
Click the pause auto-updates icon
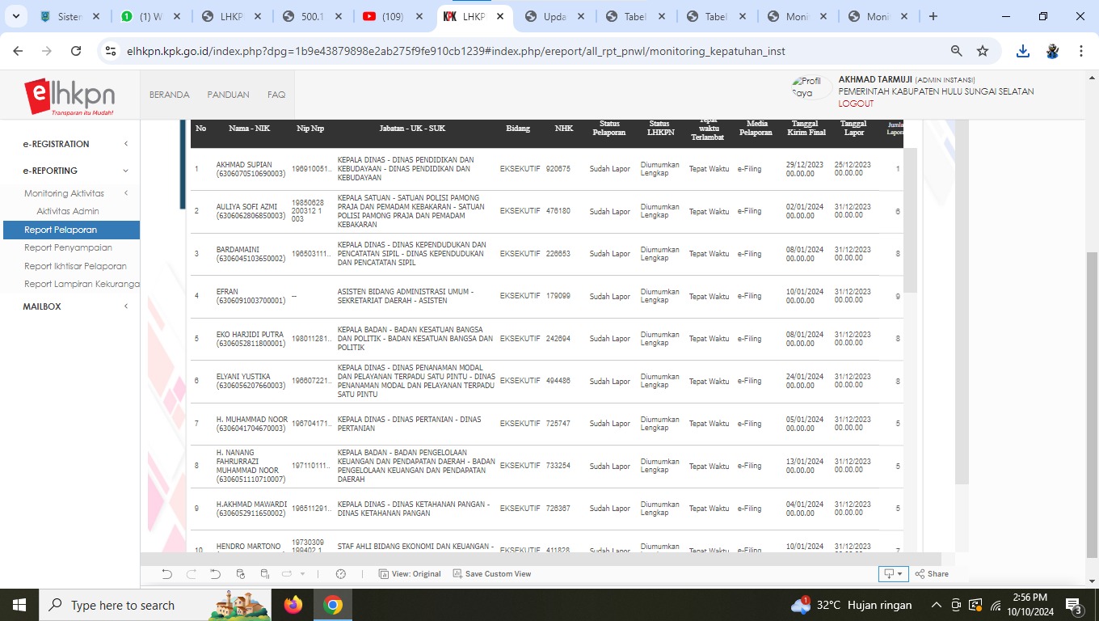[265, 574]
